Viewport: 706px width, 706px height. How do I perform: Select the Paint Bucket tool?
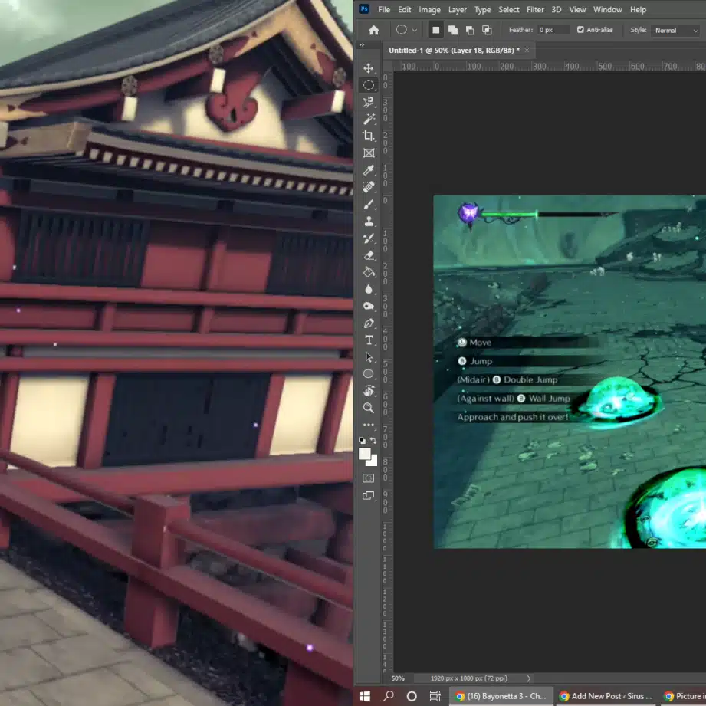click(368, 272)
